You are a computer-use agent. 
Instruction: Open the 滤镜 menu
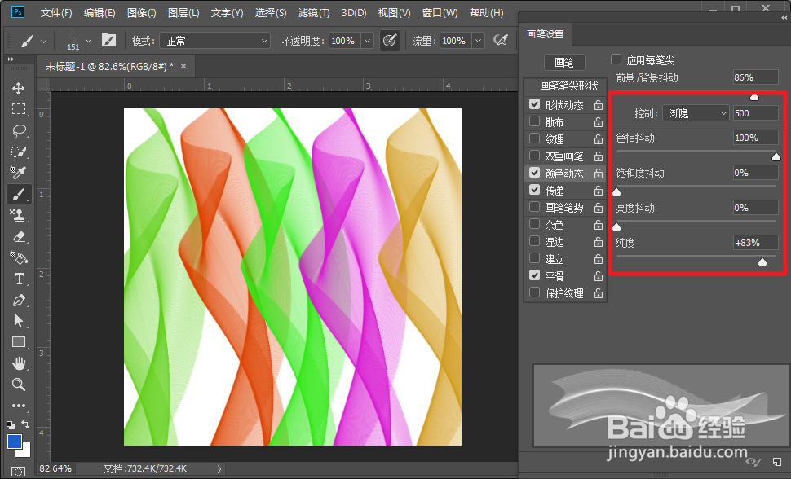313,12
